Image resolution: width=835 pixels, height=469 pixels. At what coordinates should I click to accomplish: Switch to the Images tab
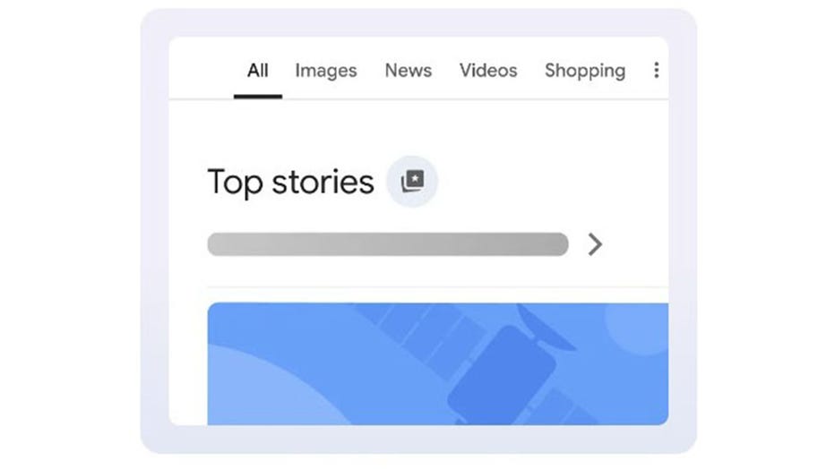326,70
